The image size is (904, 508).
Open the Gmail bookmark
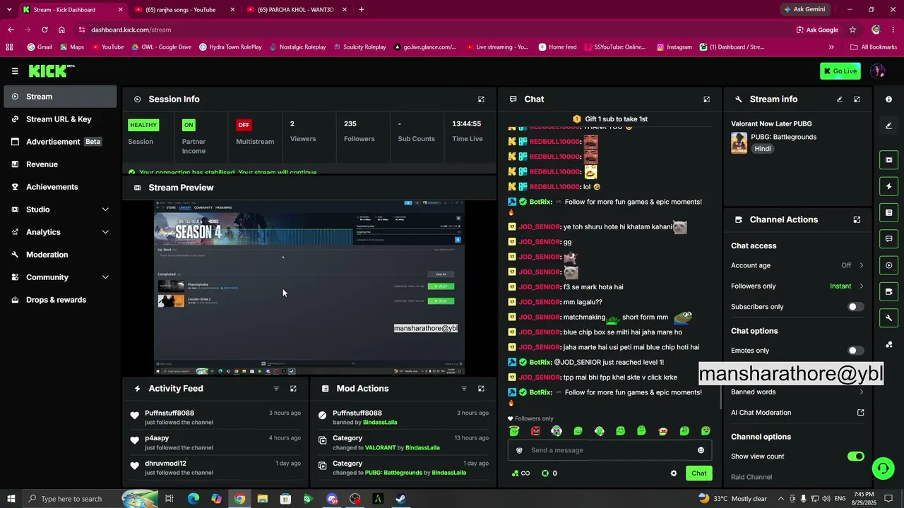(40, 47)
